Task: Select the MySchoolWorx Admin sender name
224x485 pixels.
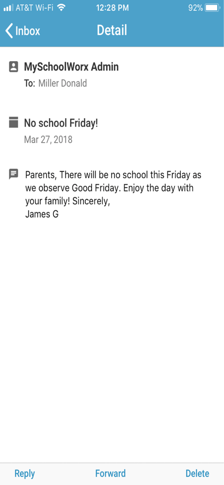Action: [71, 67]
